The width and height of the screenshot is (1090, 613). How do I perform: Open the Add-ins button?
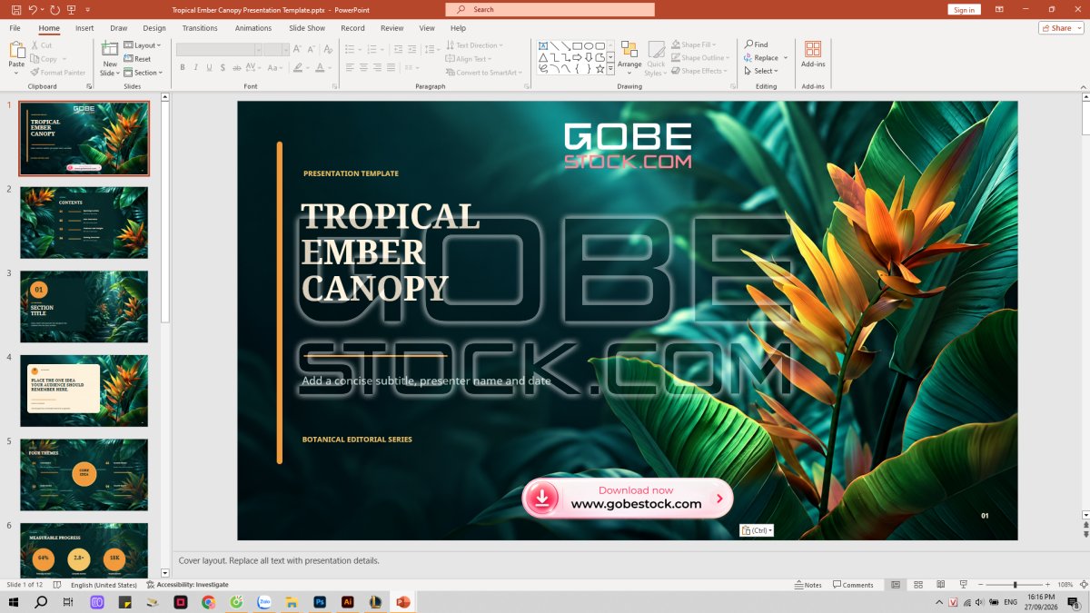tap(813, 54)
